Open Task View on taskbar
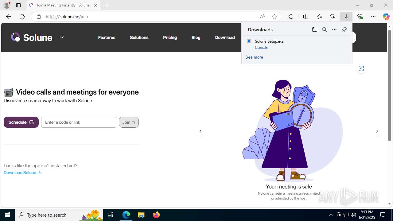393x221 pixels. pos(111,215)
